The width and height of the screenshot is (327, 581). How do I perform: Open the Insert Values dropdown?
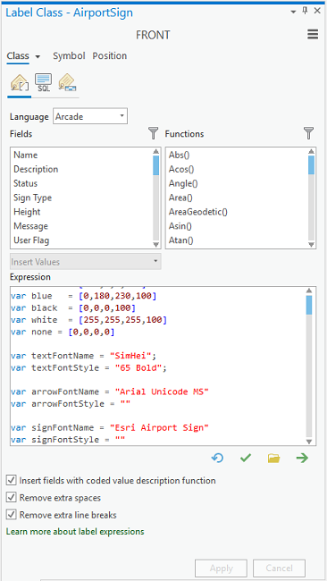coord(86,262)
